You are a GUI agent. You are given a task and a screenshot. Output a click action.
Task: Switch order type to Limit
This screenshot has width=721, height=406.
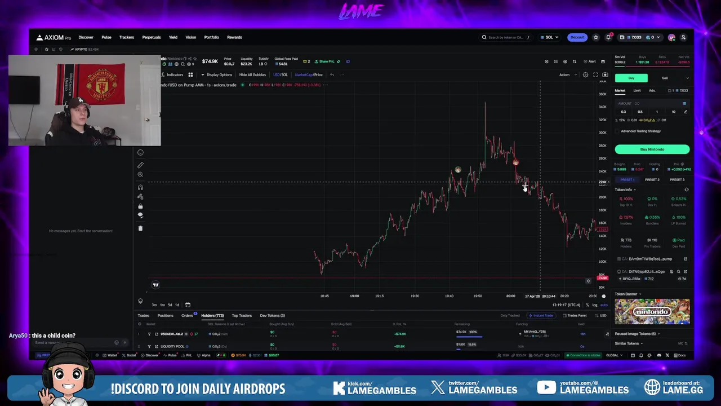coord(637,90)
